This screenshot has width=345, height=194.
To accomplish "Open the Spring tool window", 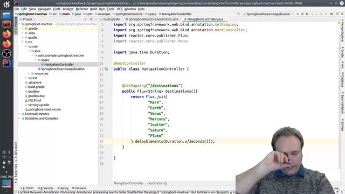I will [63, 188].
